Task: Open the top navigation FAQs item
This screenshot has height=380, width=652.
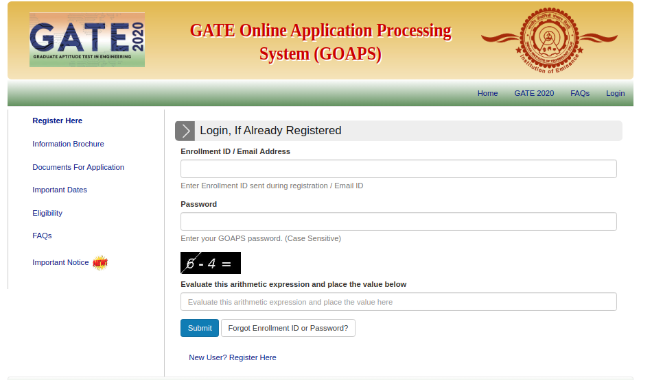Action: point(580,93)
